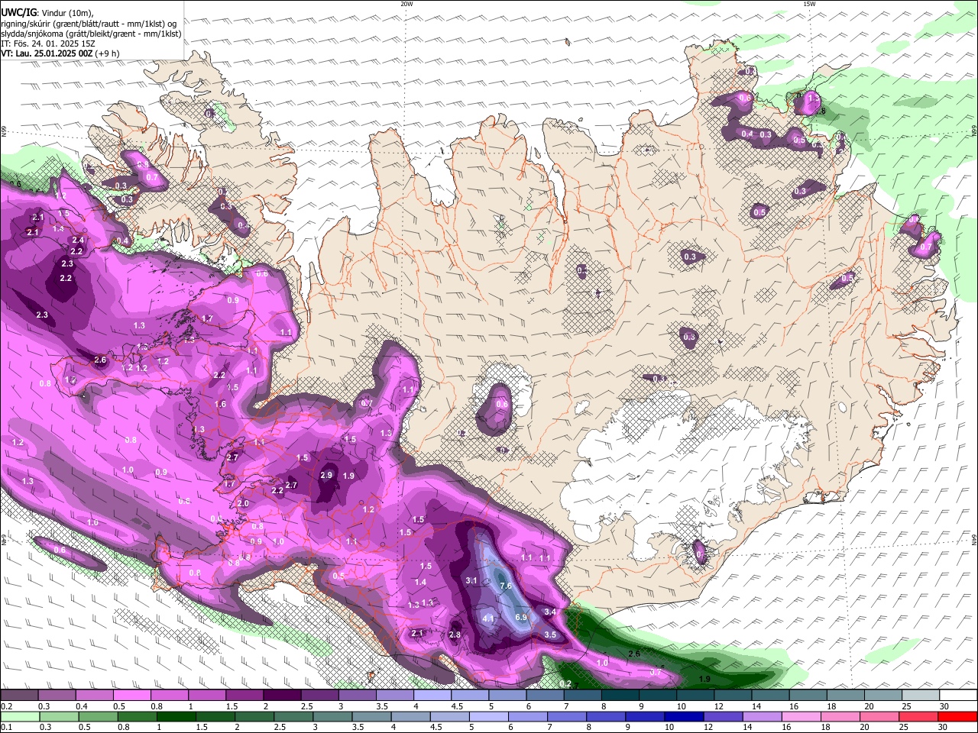Select the darkest purple swatch labeled 2 in upper legend

(282, 696)
